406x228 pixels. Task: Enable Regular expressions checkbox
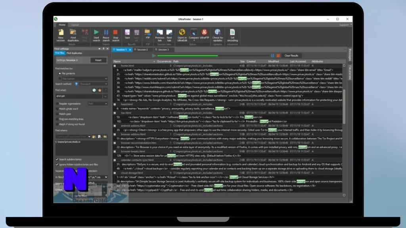[57, 104]
